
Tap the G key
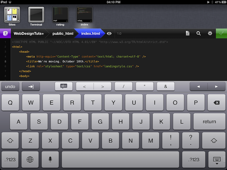coord(100,122)
